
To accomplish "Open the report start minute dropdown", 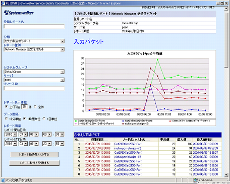I will tap(62, 135).
